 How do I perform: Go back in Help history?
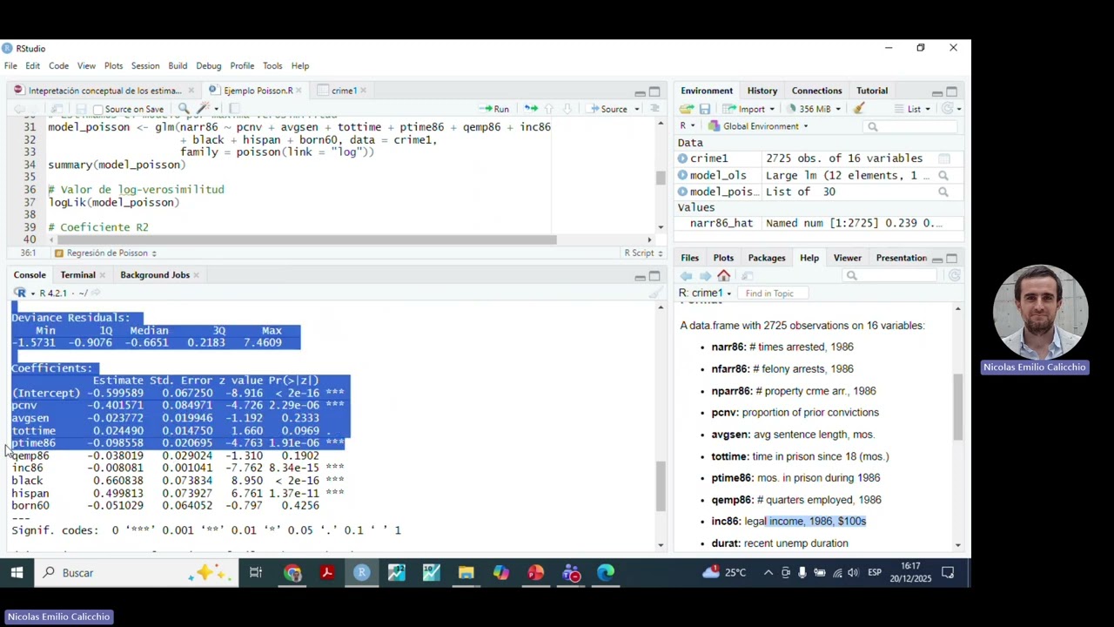click(687, 276)
